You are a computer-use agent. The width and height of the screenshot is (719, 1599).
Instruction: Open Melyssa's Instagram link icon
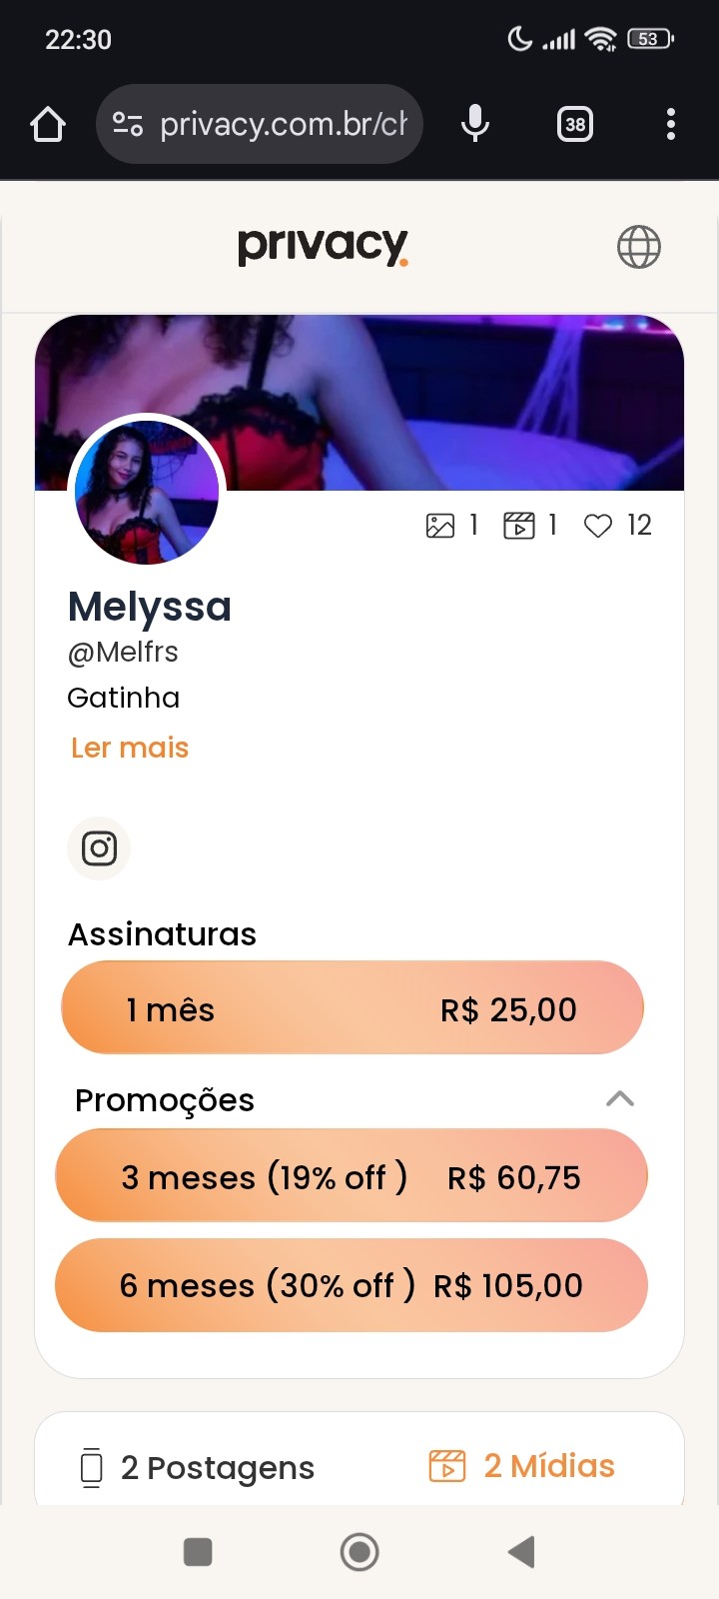[x=99, y=848]
